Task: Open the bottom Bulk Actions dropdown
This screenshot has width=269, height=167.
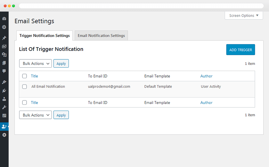Action: 35,115
